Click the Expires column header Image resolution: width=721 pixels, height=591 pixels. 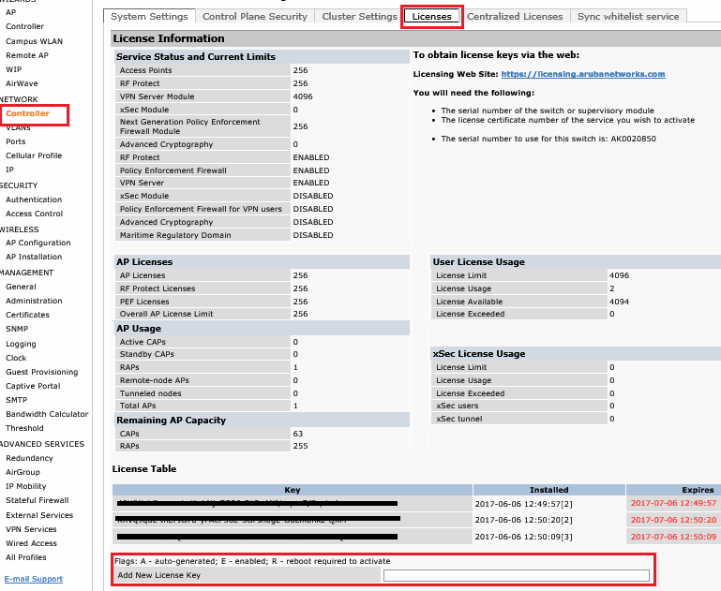pyautogui.click(x=697, y=490)
